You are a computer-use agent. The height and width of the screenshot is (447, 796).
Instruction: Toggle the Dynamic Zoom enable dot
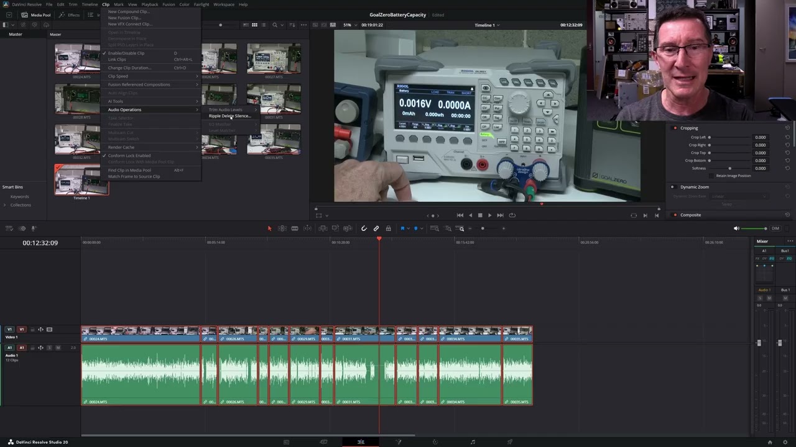(672, 187)
